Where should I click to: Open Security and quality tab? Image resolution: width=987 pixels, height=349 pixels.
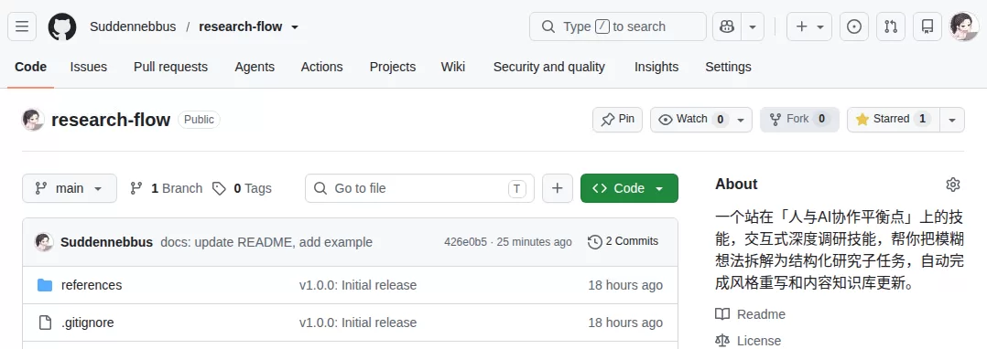click(549, 67)
